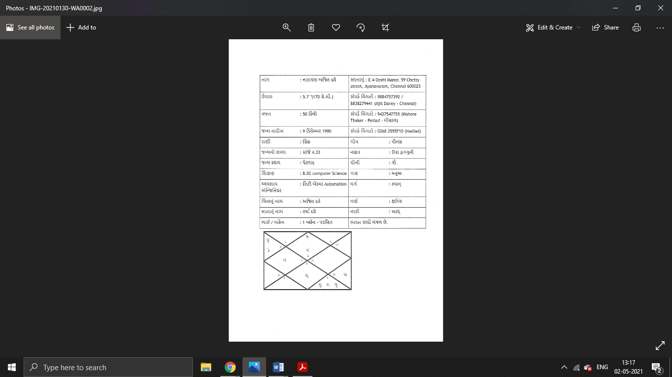Enter fullscreen with diagonal arrows icon
672x377 pixels.
[660, 346]
